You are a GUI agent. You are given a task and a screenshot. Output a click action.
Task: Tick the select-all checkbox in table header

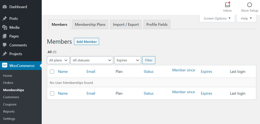click(52, 72)
